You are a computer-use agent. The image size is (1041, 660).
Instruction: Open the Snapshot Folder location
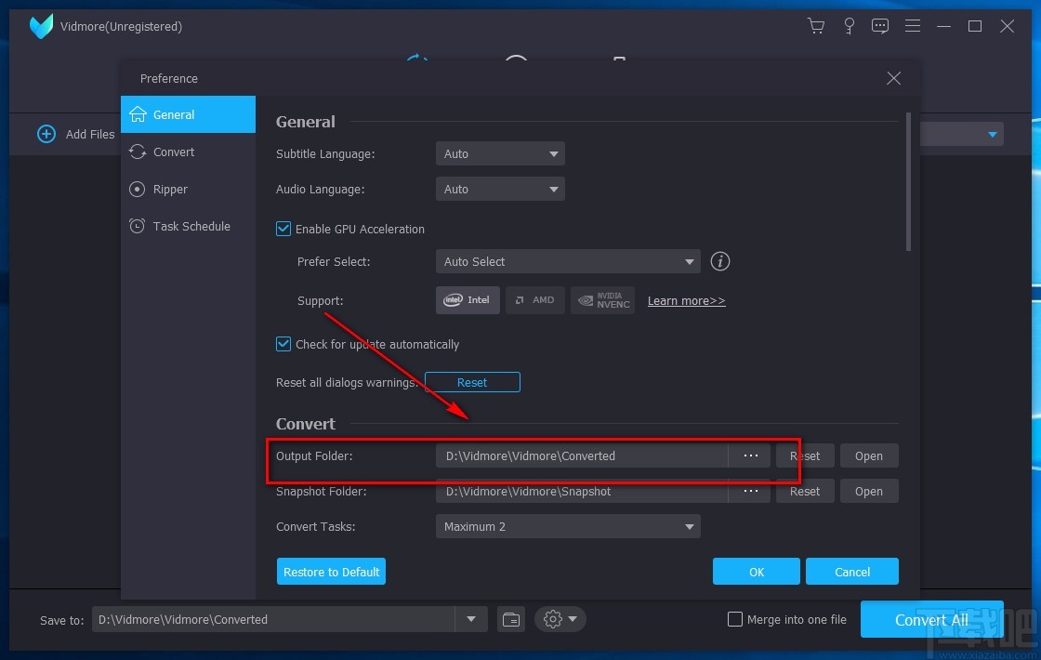pos(868,492)
